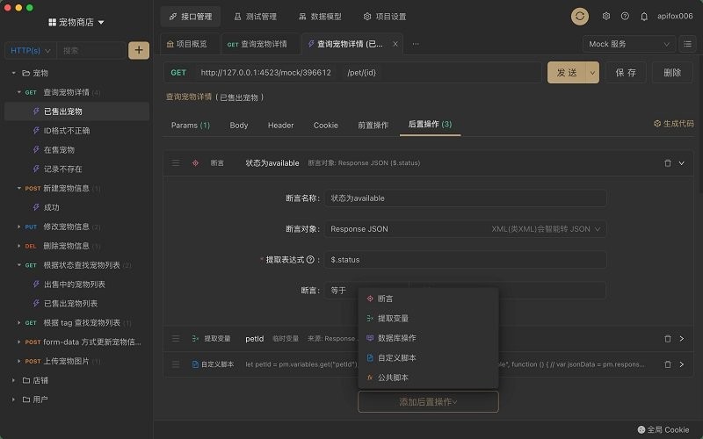Delete the petId extract variable step
Viewport: 703px width, 439px height.
click(x=668, y=338)
